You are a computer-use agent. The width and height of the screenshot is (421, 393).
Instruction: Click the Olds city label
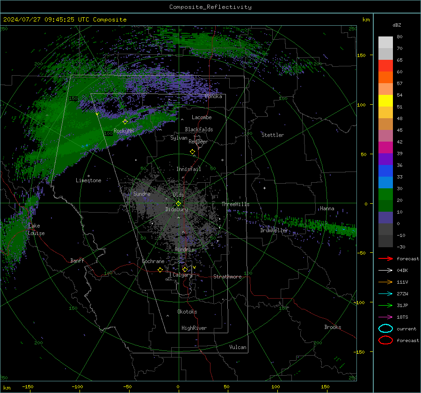click(x=178, y=195)
